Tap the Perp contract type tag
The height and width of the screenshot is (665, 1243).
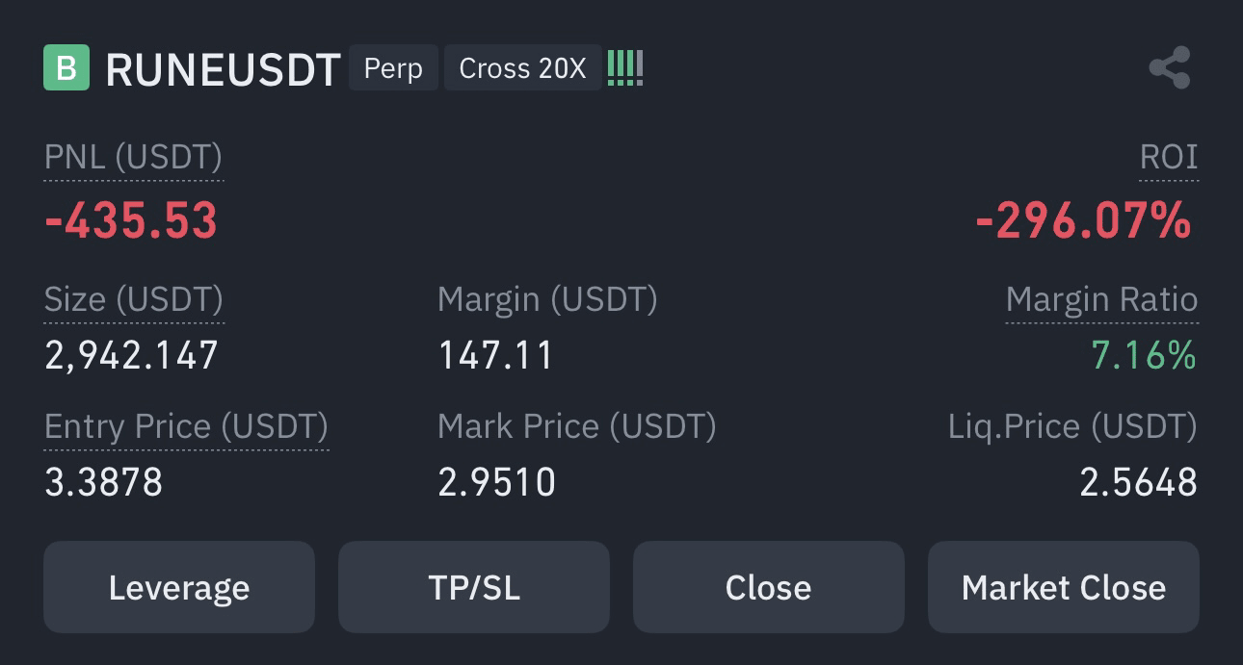click(x=393, y=68)
